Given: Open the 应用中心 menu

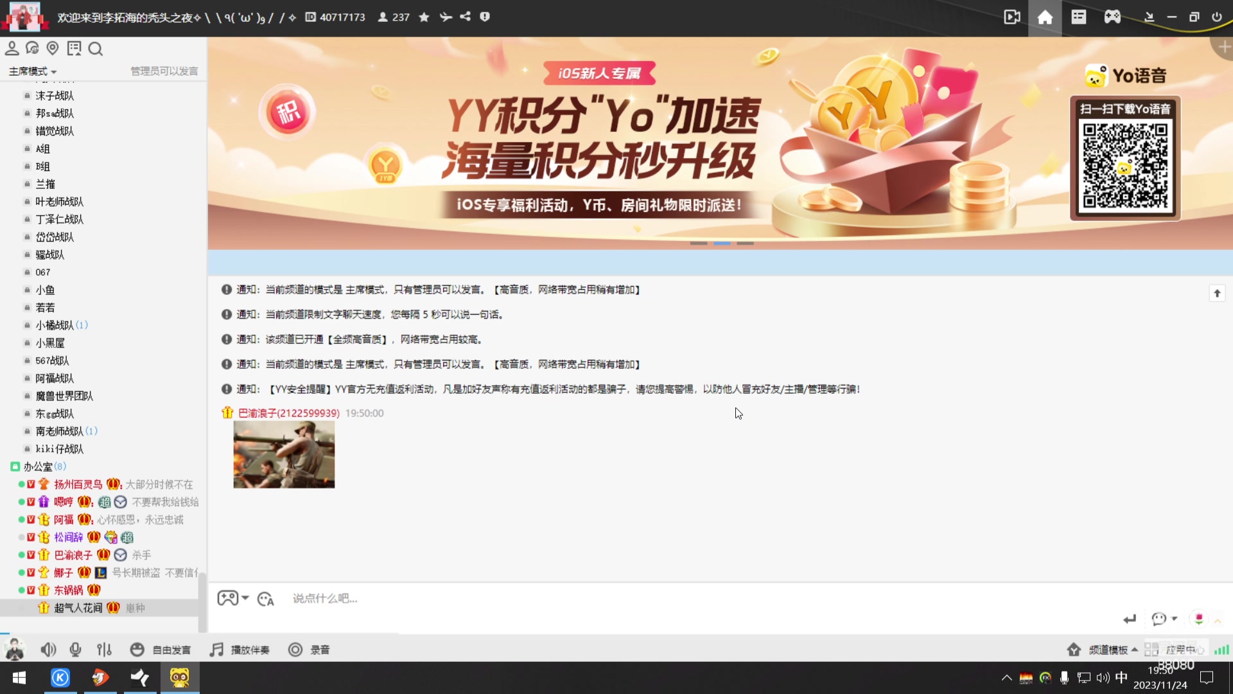Looking at the screenshot, I should [x=1180, y=650].
